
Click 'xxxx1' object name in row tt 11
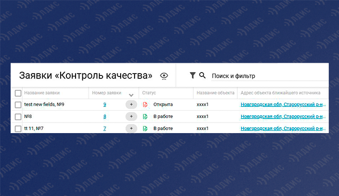point(202,129)
